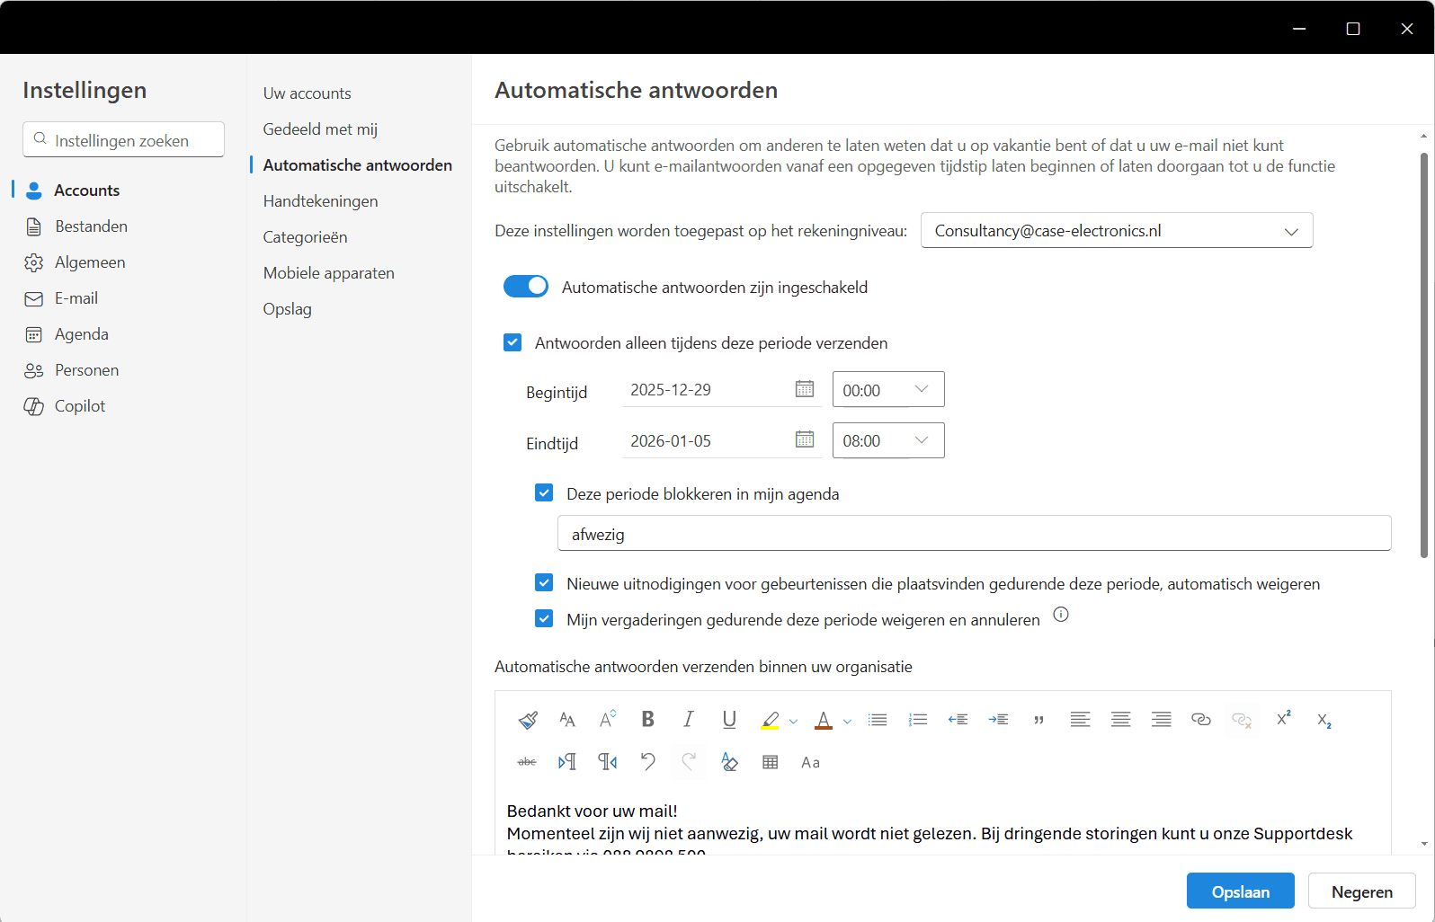The height and width of the screenshot is (922, 1435).
Task: Click the Format Painter brush icon
Action: (528, 719)
